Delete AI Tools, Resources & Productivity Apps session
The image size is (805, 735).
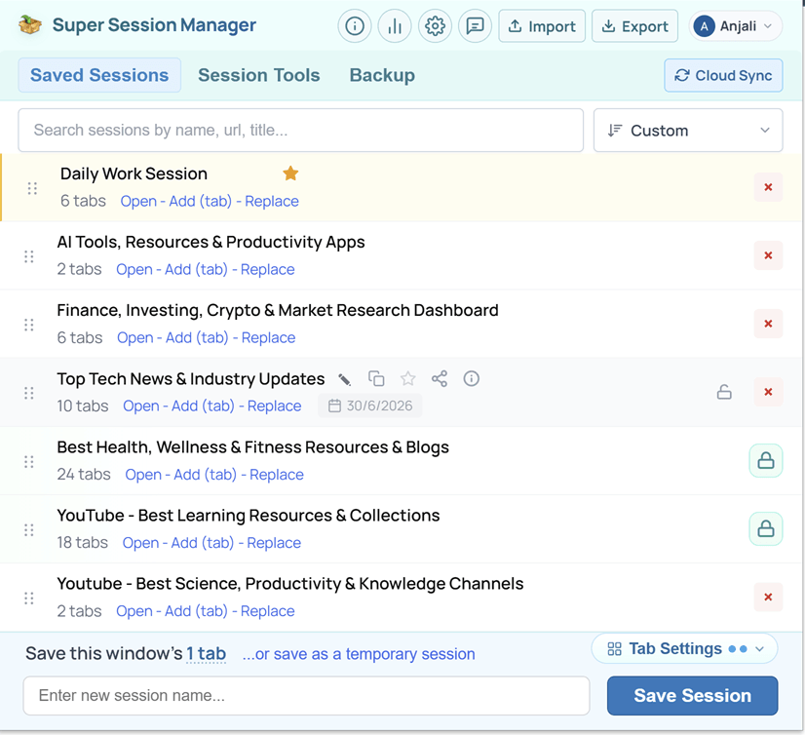pos(768,255)
